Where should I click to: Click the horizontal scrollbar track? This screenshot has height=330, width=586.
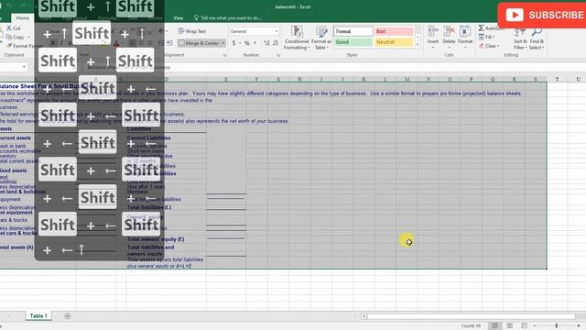click(471, 316)
